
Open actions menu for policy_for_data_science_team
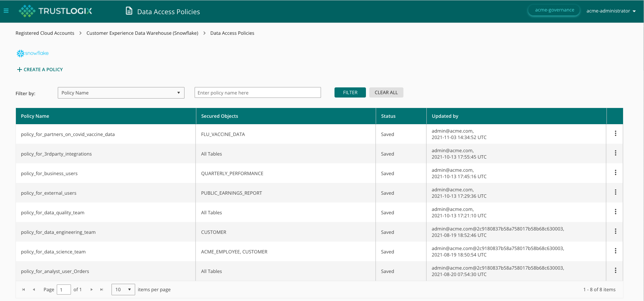pos(615,251)
